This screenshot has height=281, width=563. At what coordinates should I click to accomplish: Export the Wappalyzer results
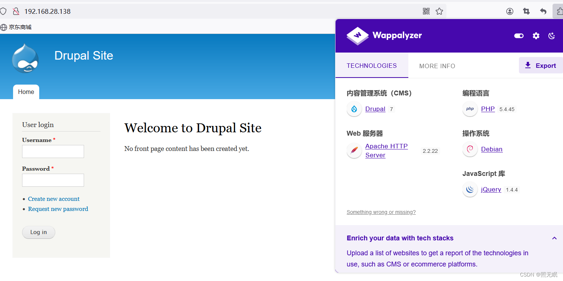point(541,66)
